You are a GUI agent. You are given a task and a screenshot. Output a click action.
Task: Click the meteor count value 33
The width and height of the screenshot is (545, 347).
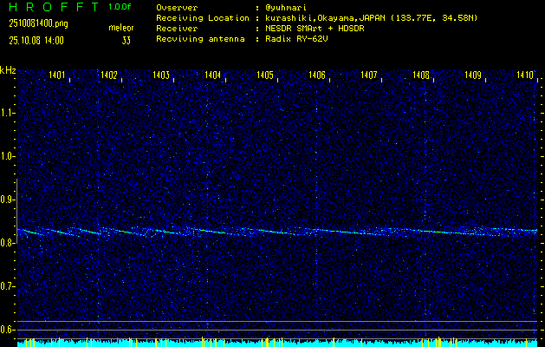point(127,40)
